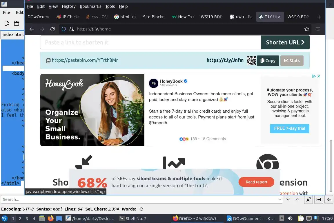Open the History menu
Screen dimensions: 334x223
[x=69, y=6]
